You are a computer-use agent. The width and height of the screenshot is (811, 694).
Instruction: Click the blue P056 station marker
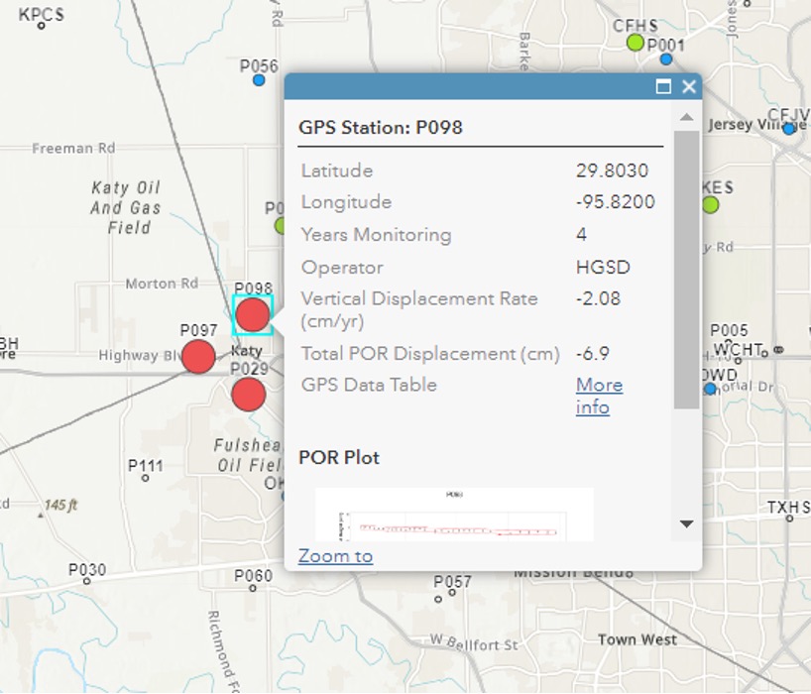click(259, 80)
